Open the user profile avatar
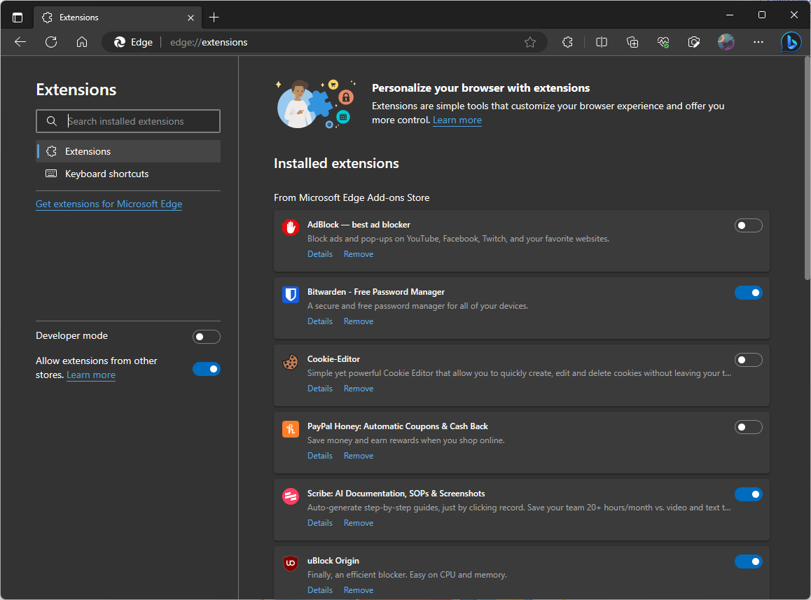The width and height of the screenshot is (811, 600). pos(726,42)
